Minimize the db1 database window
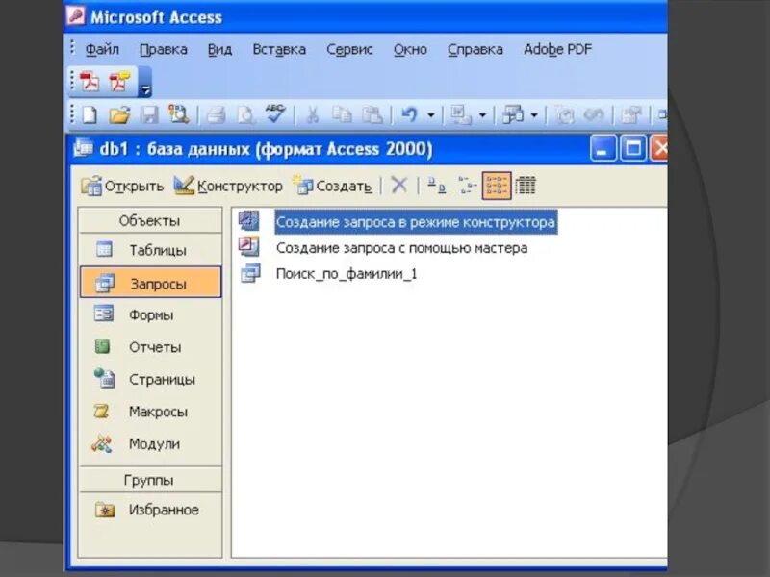Image resolution: width=770 pixels, height=577 pixels. (x=603, y=149)
